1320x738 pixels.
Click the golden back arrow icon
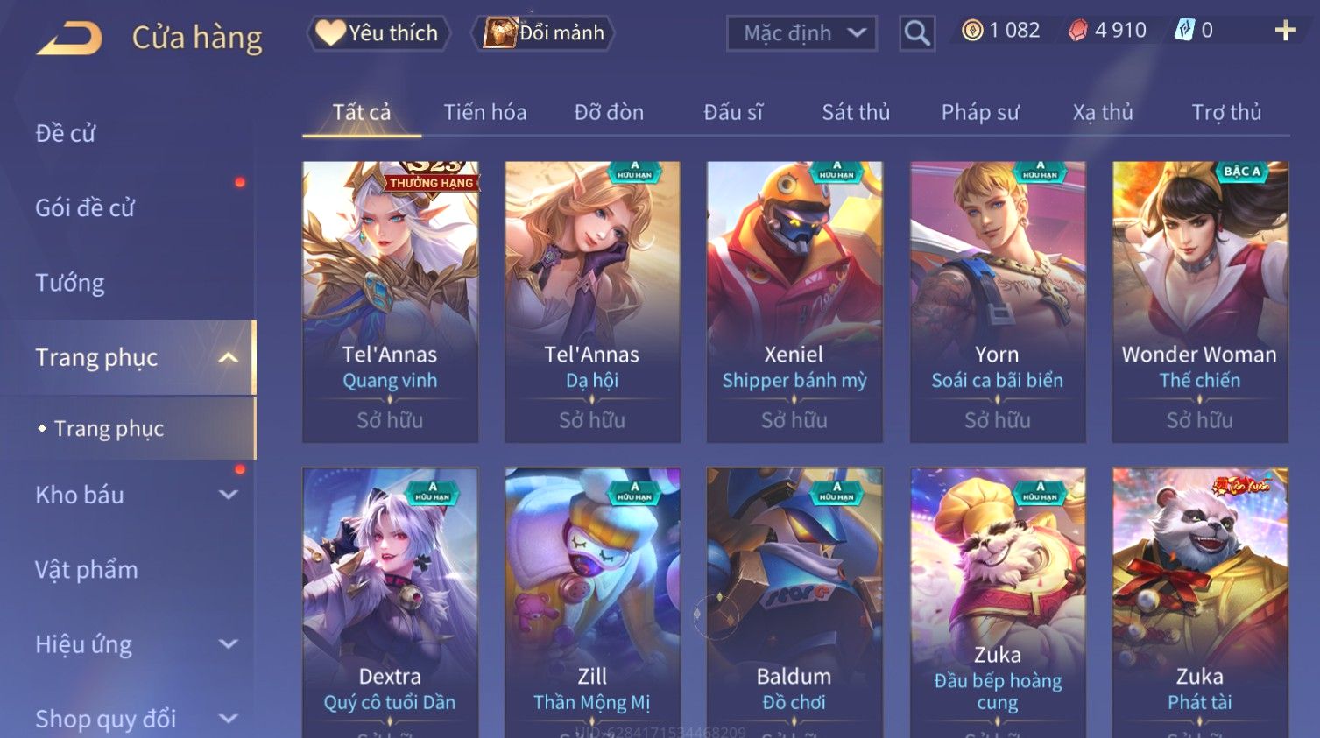pos(69,39)
